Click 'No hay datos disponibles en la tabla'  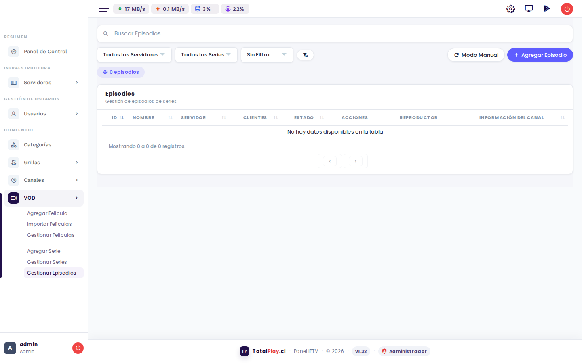point(335,132)
